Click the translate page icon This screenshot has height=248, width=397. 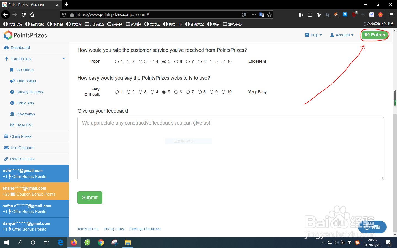tap(262, 15)
